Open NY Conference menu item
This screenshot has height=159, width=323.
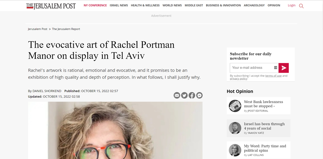pos(95,5)
